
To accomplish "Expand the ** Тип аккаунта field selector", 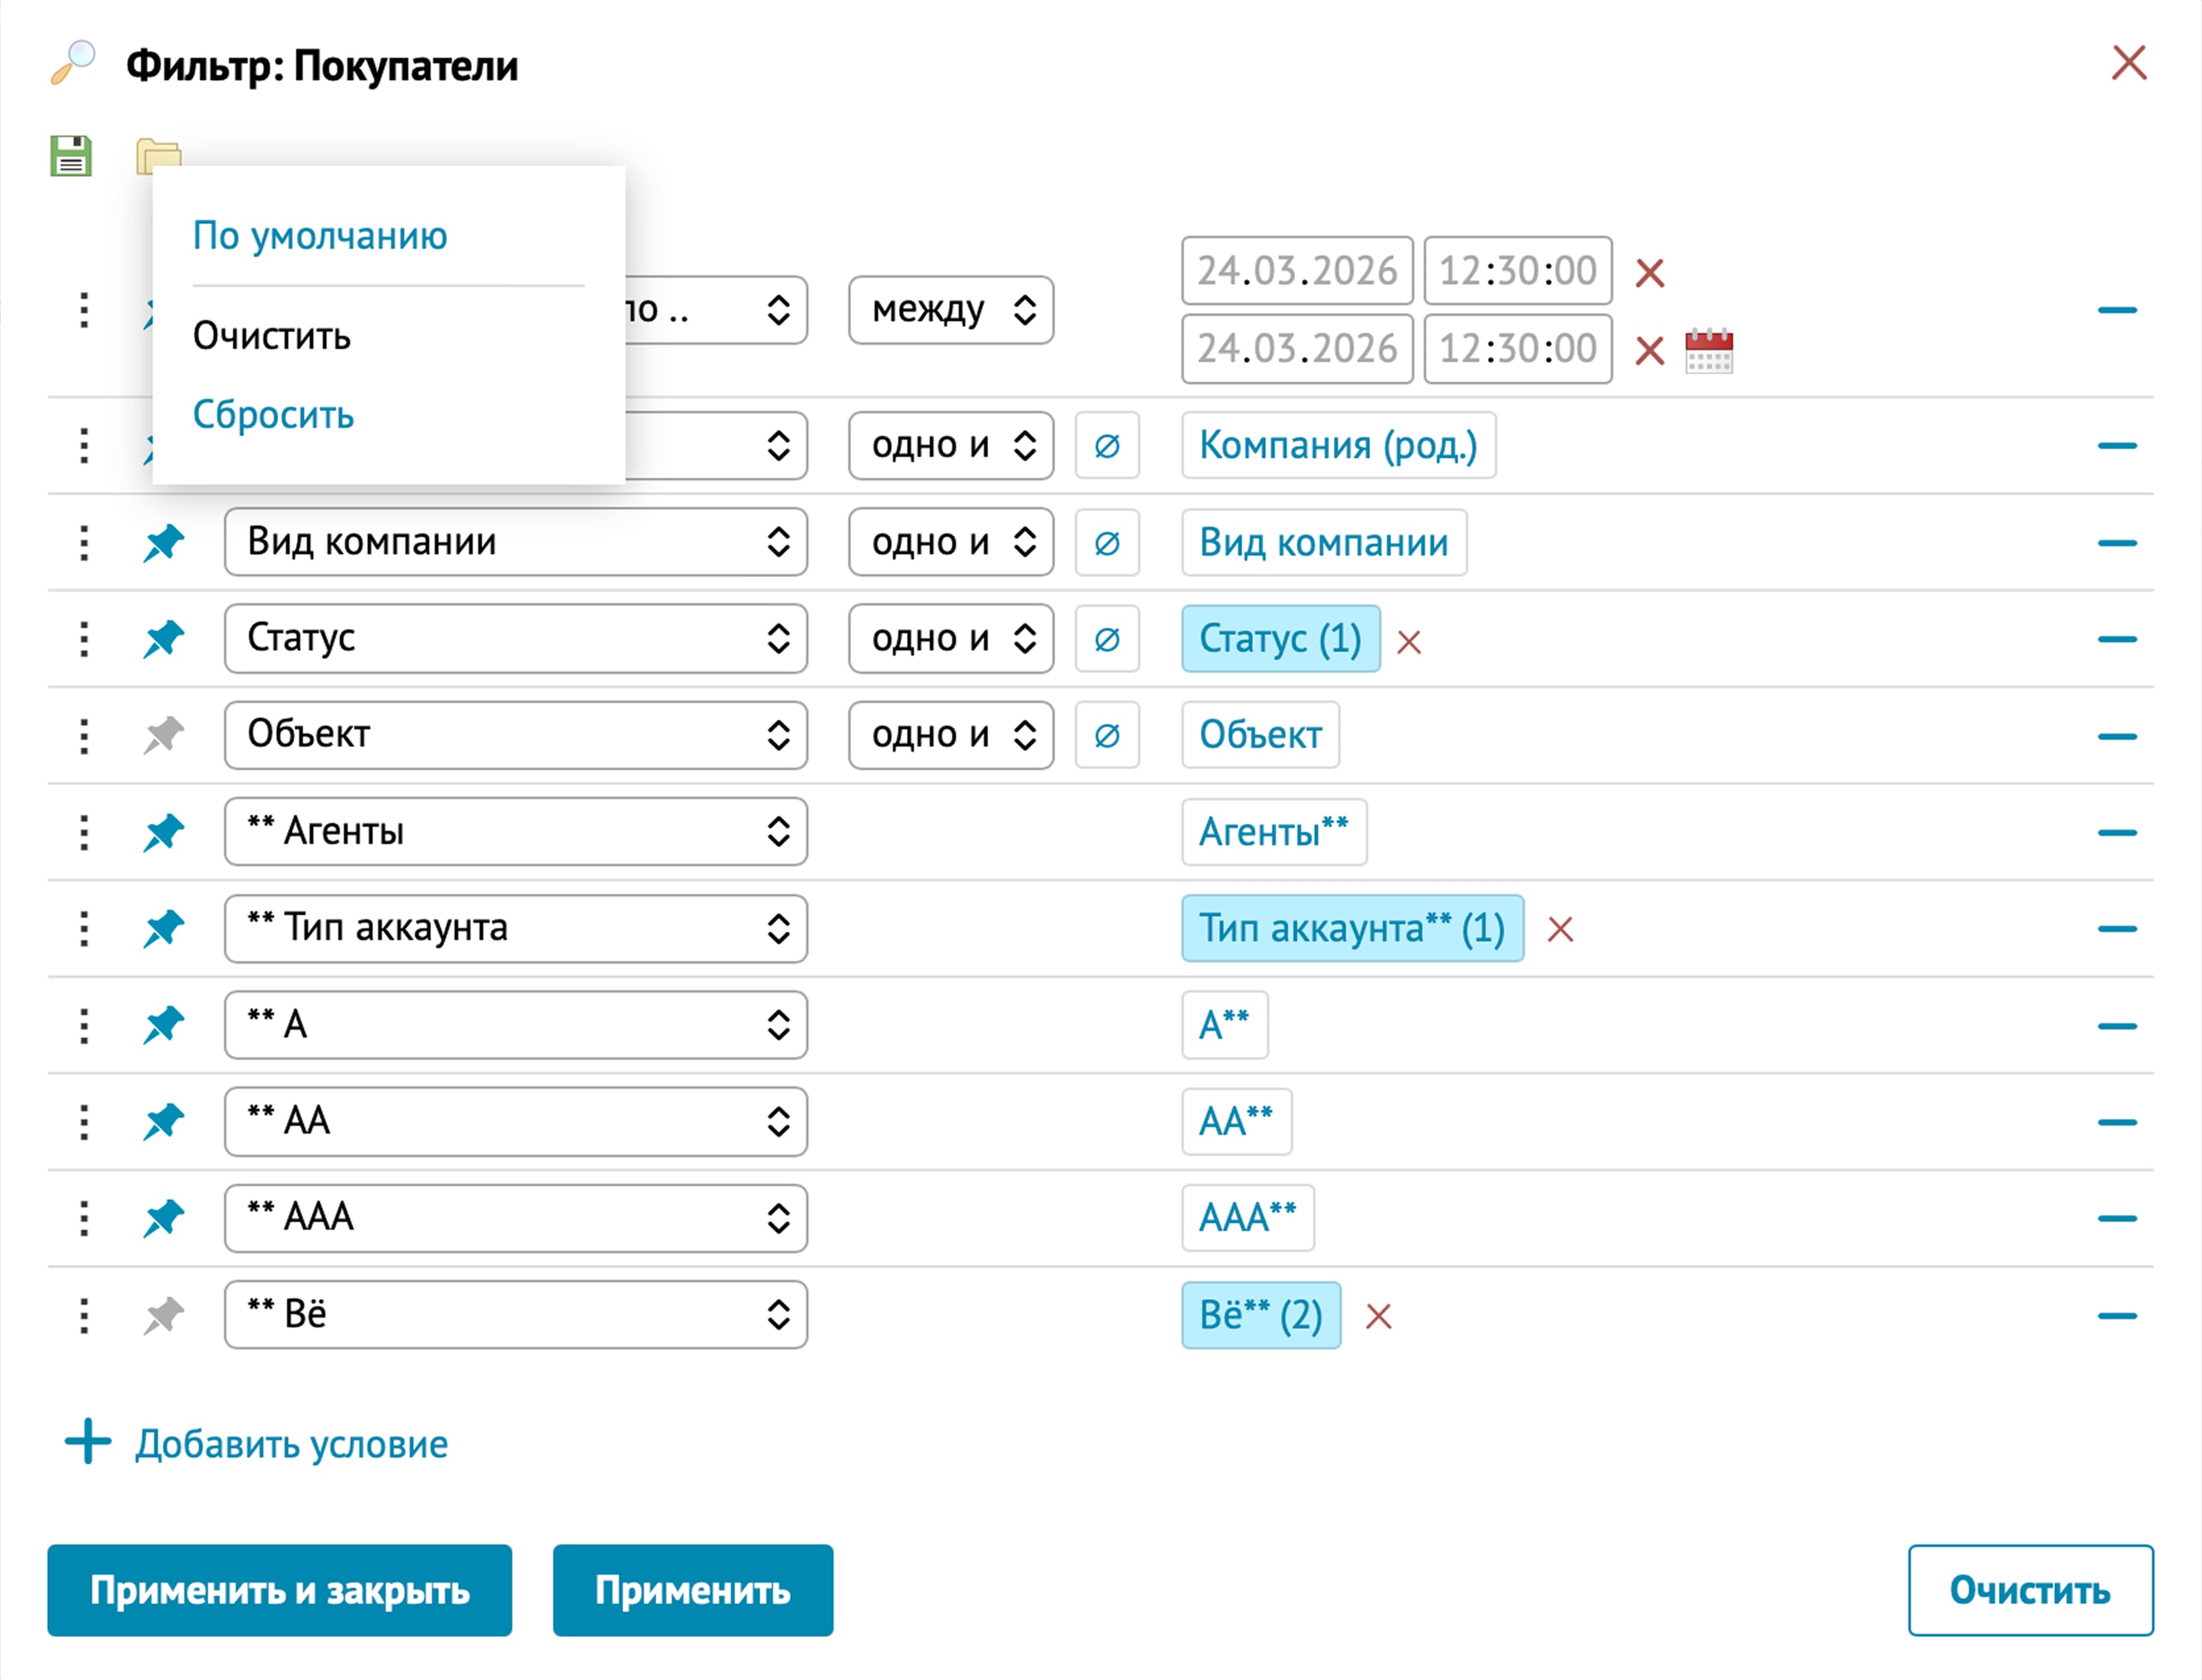I will (515, 929).
